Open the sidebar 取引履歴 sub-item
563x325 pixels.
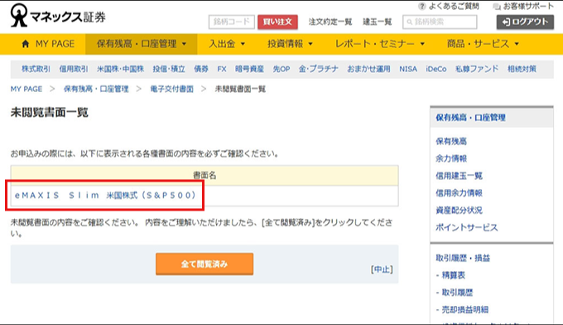click(457, 293)
